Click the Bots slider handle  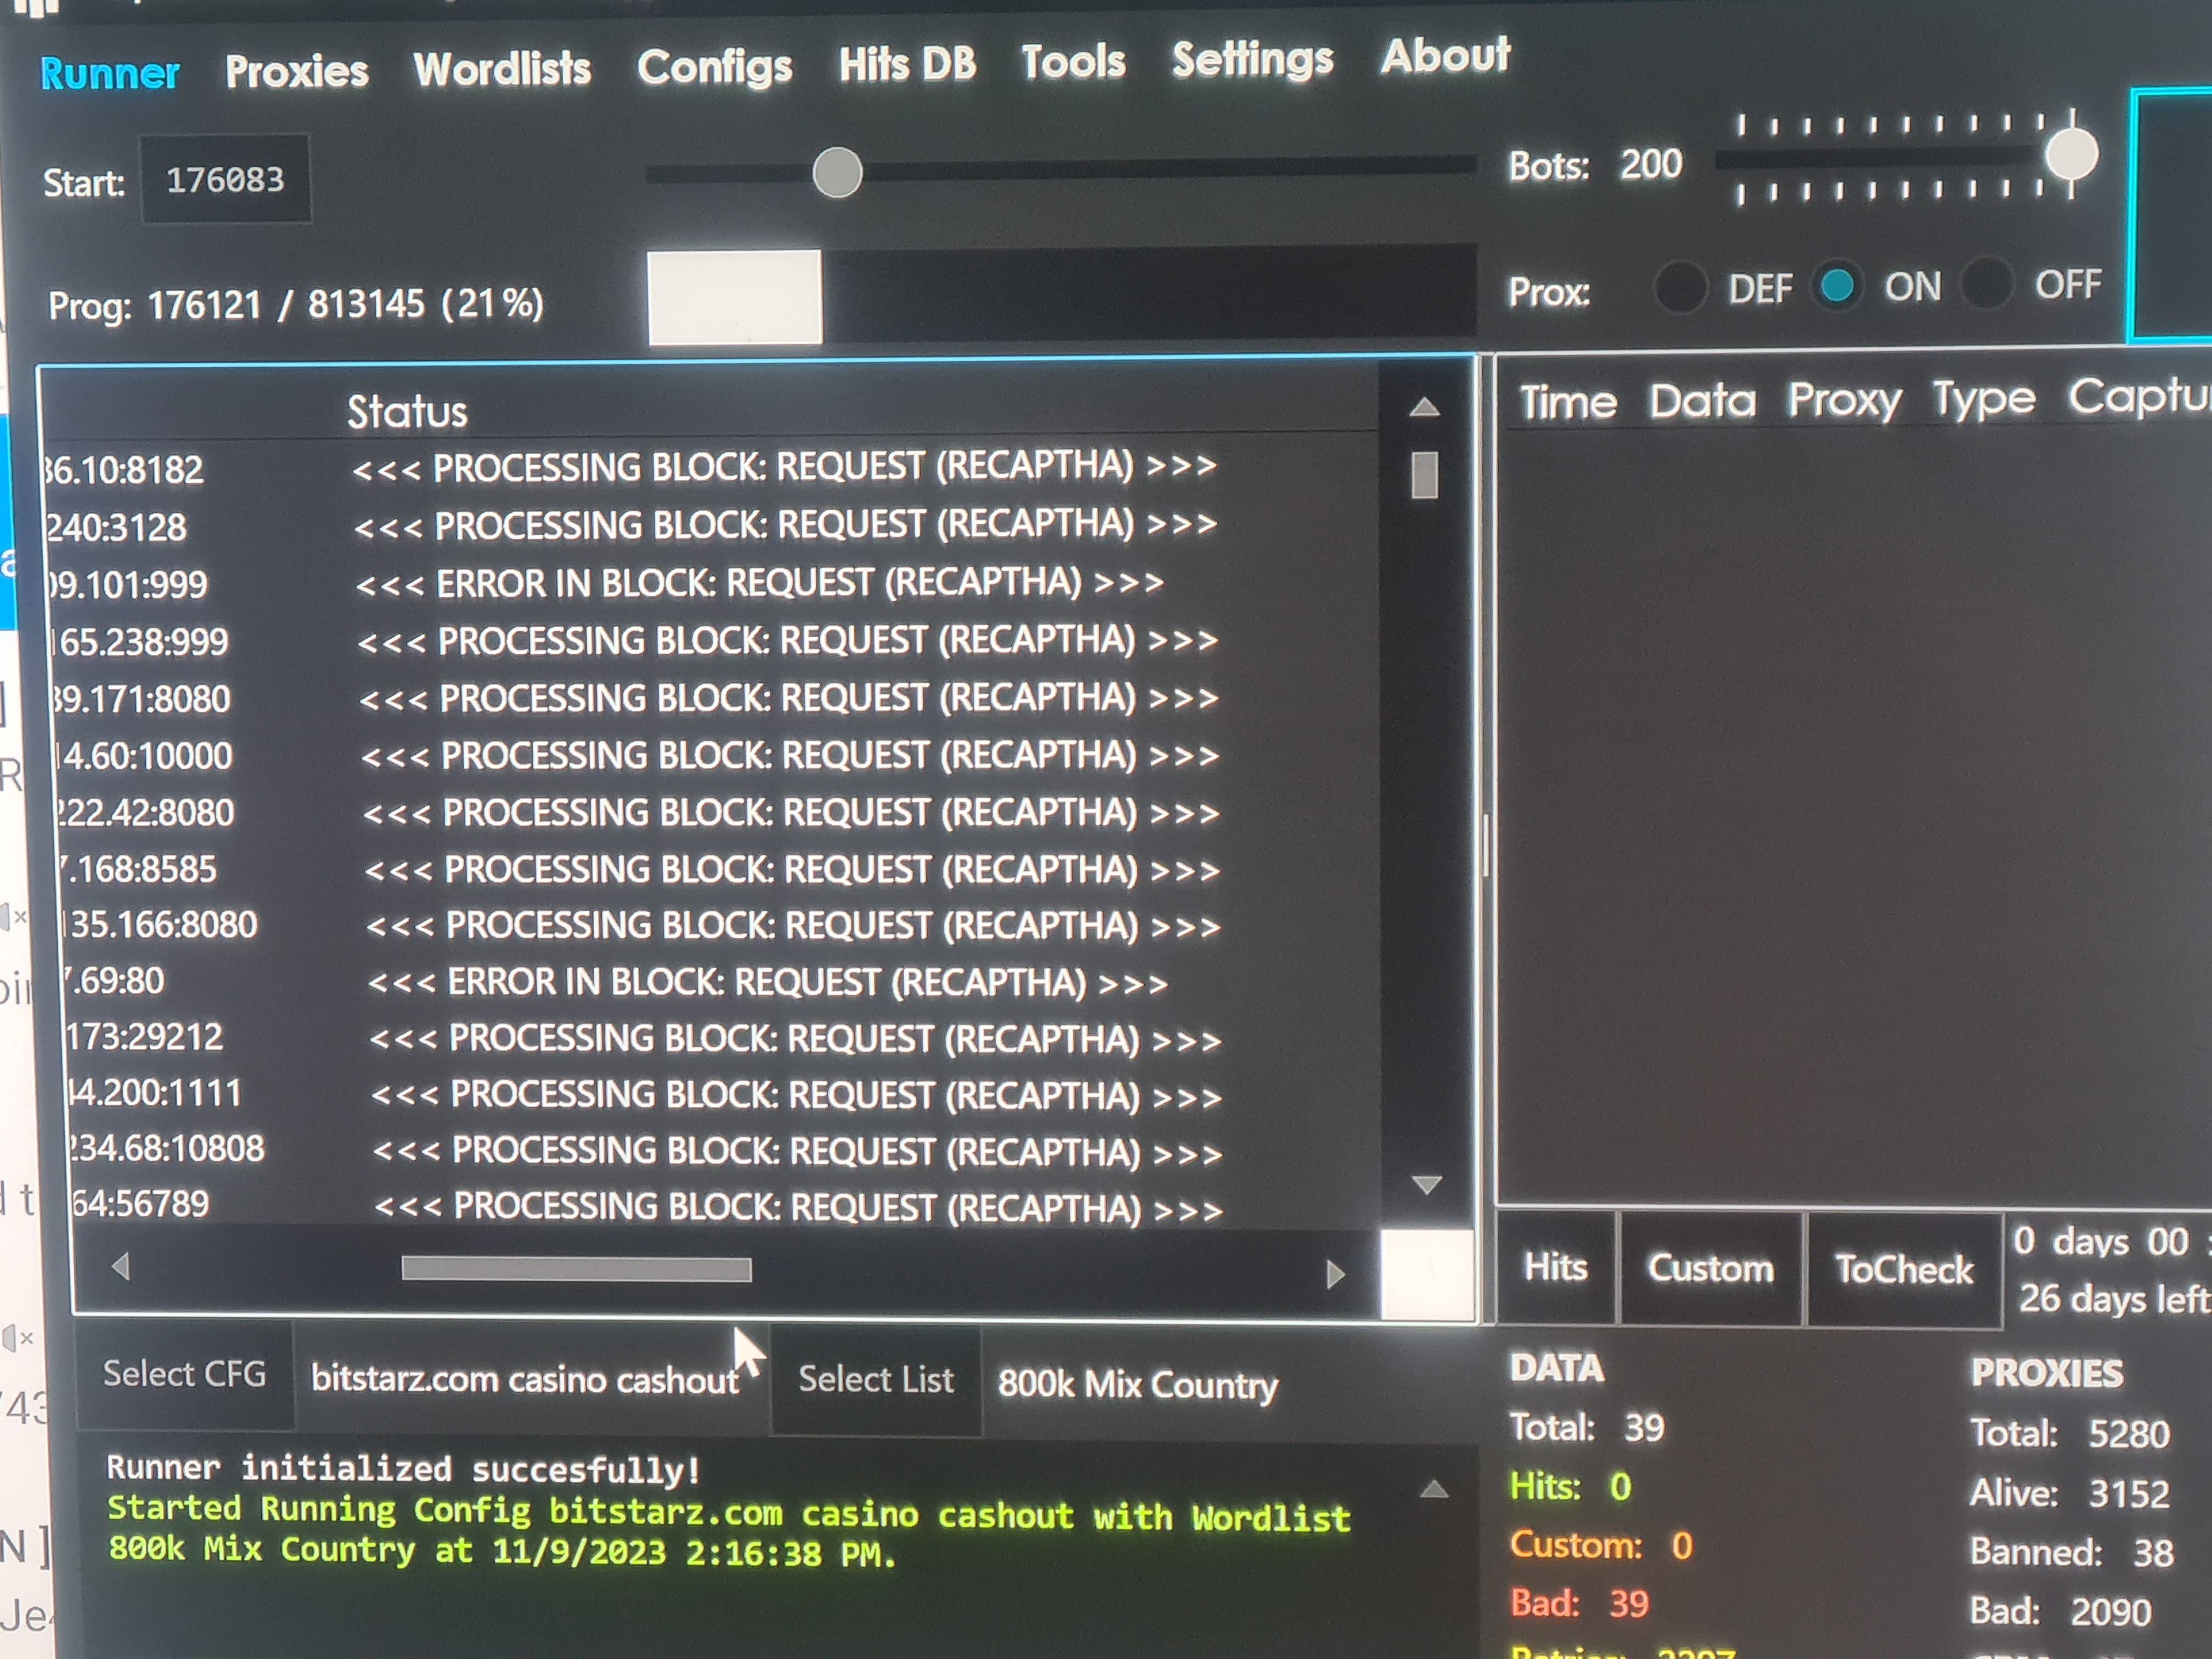2071,155
